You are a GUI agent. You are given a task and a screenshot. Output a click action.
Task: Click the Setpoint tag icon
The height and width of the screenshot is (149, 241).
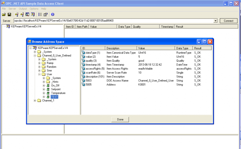tap(48, 89)
